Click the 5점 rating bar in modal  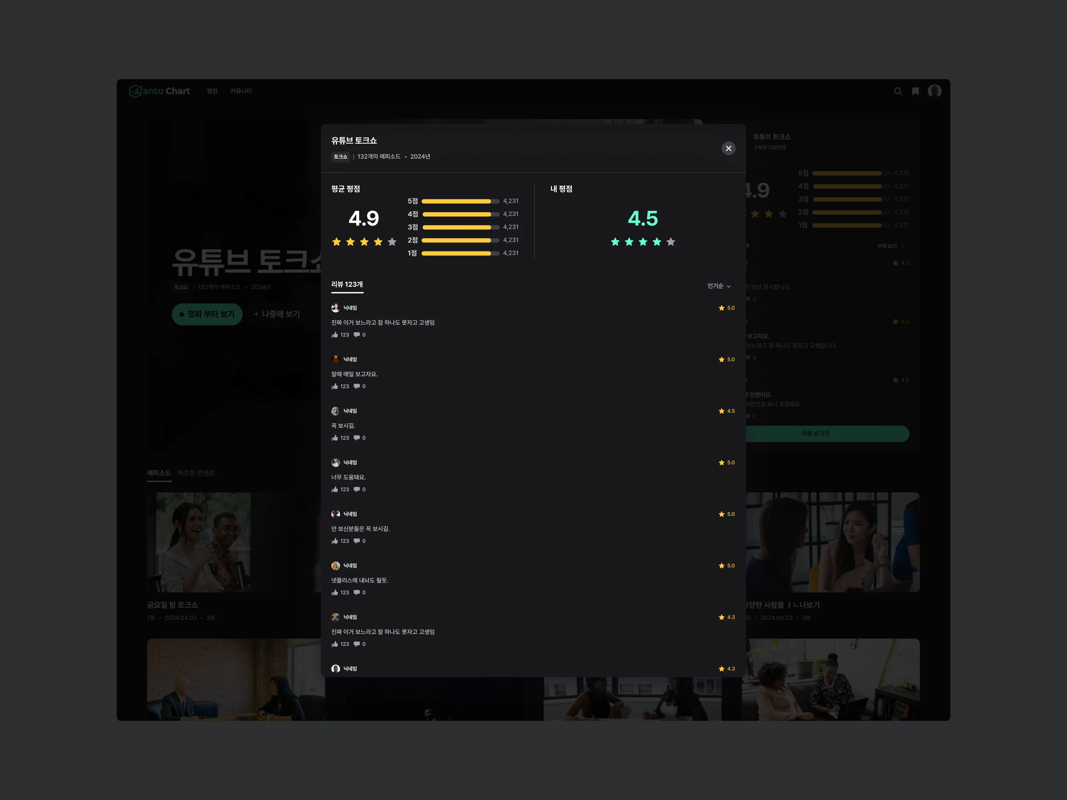460,201
